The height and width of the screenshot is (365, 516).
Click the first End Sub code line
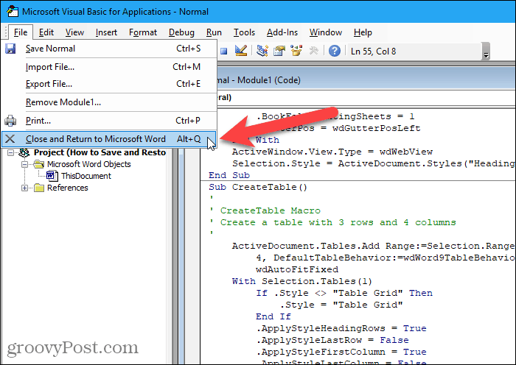[229, 175]
